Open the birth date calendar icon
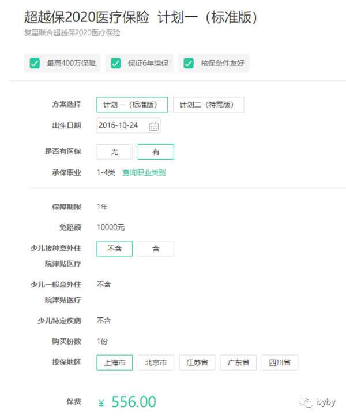The height and width of the screenshot is (418, 346). [154, 125]
